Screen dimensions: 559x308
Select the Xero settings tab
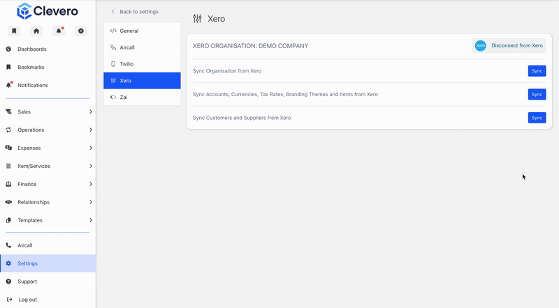tap(142, 81)
